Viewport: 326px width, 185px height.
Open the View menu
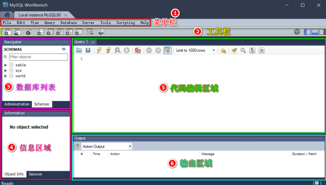click(35, 23)
